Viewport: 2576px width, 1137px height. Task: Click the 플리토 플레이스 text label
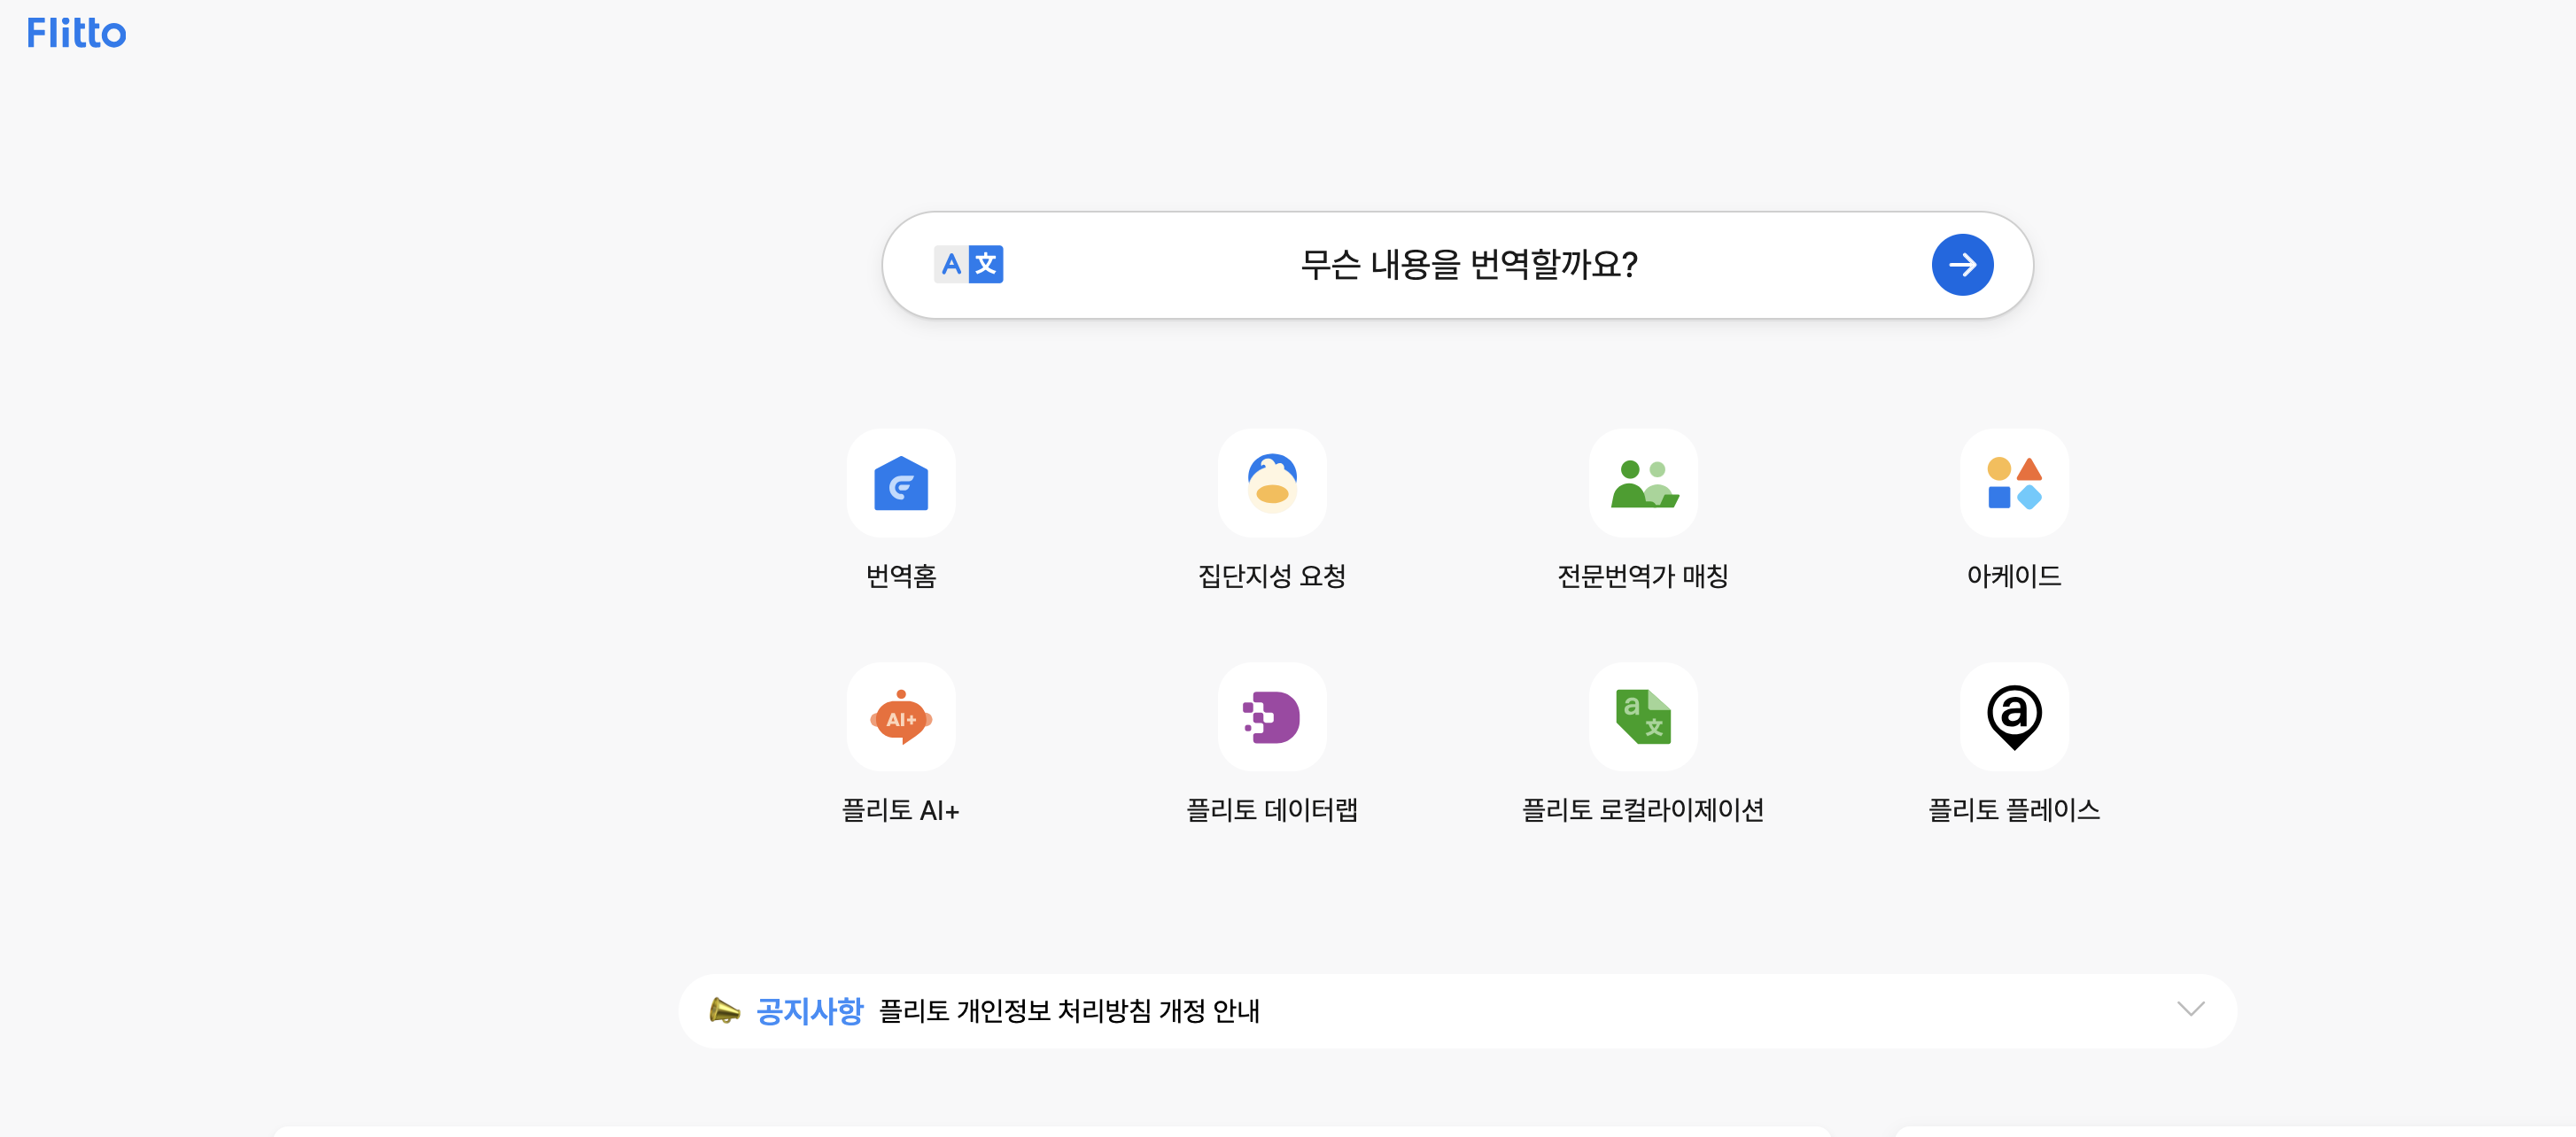click(2013, 810)
